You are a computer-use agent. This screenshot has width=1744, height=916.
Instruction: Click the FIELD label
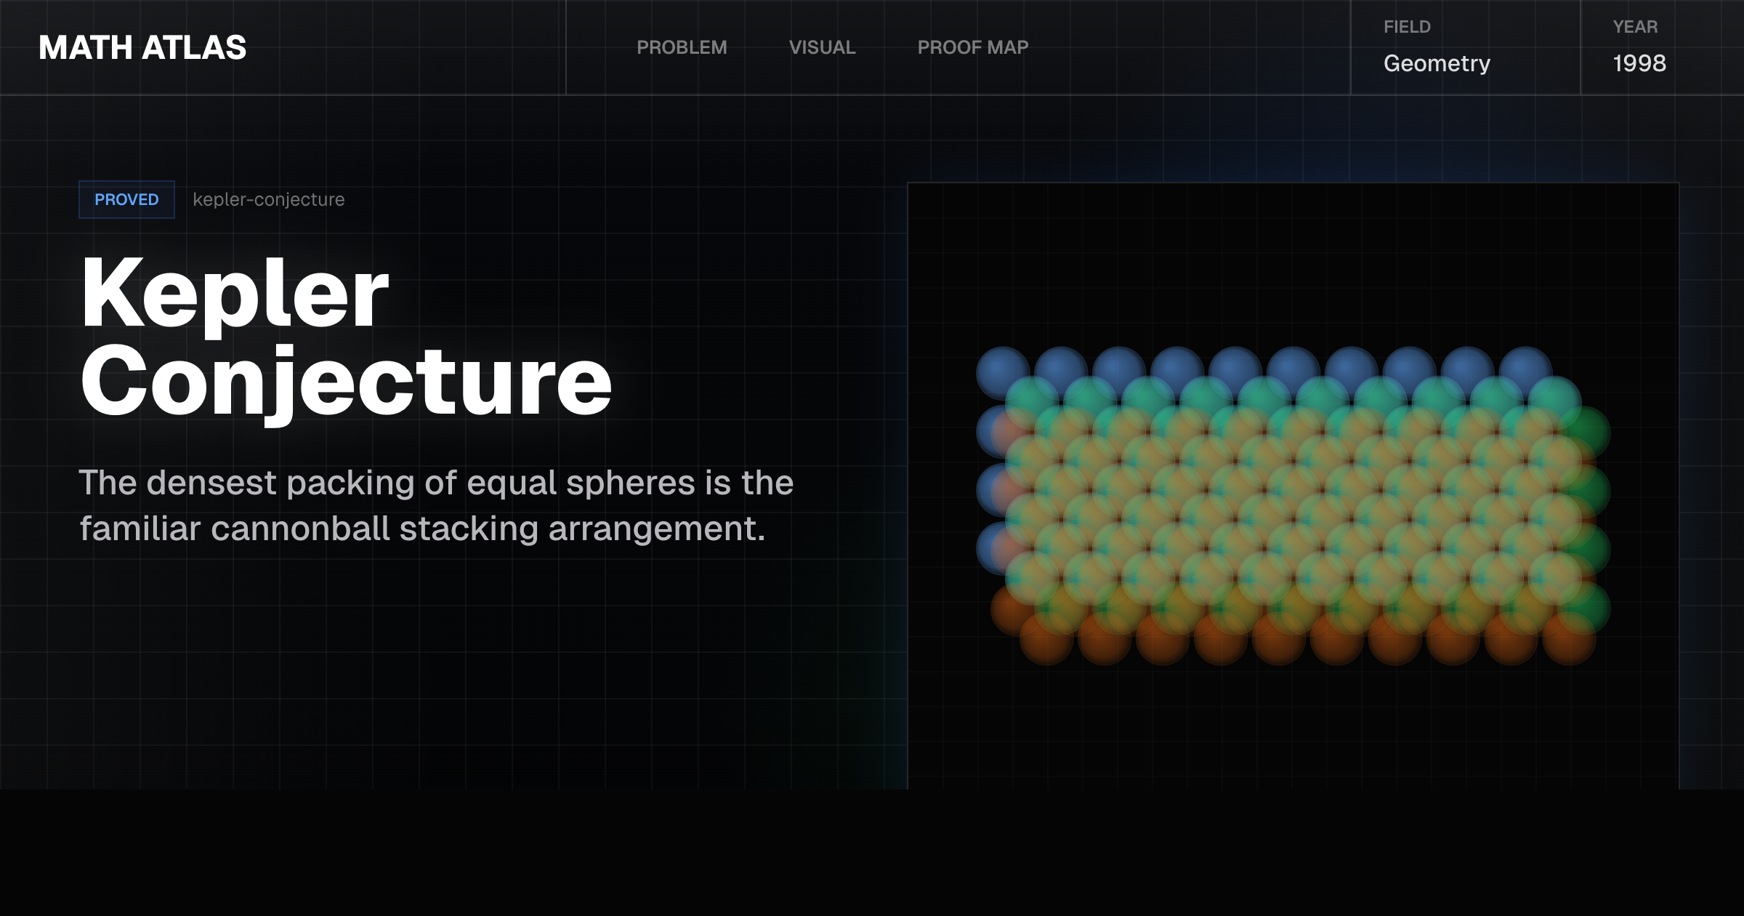[x=1407, y=27]
